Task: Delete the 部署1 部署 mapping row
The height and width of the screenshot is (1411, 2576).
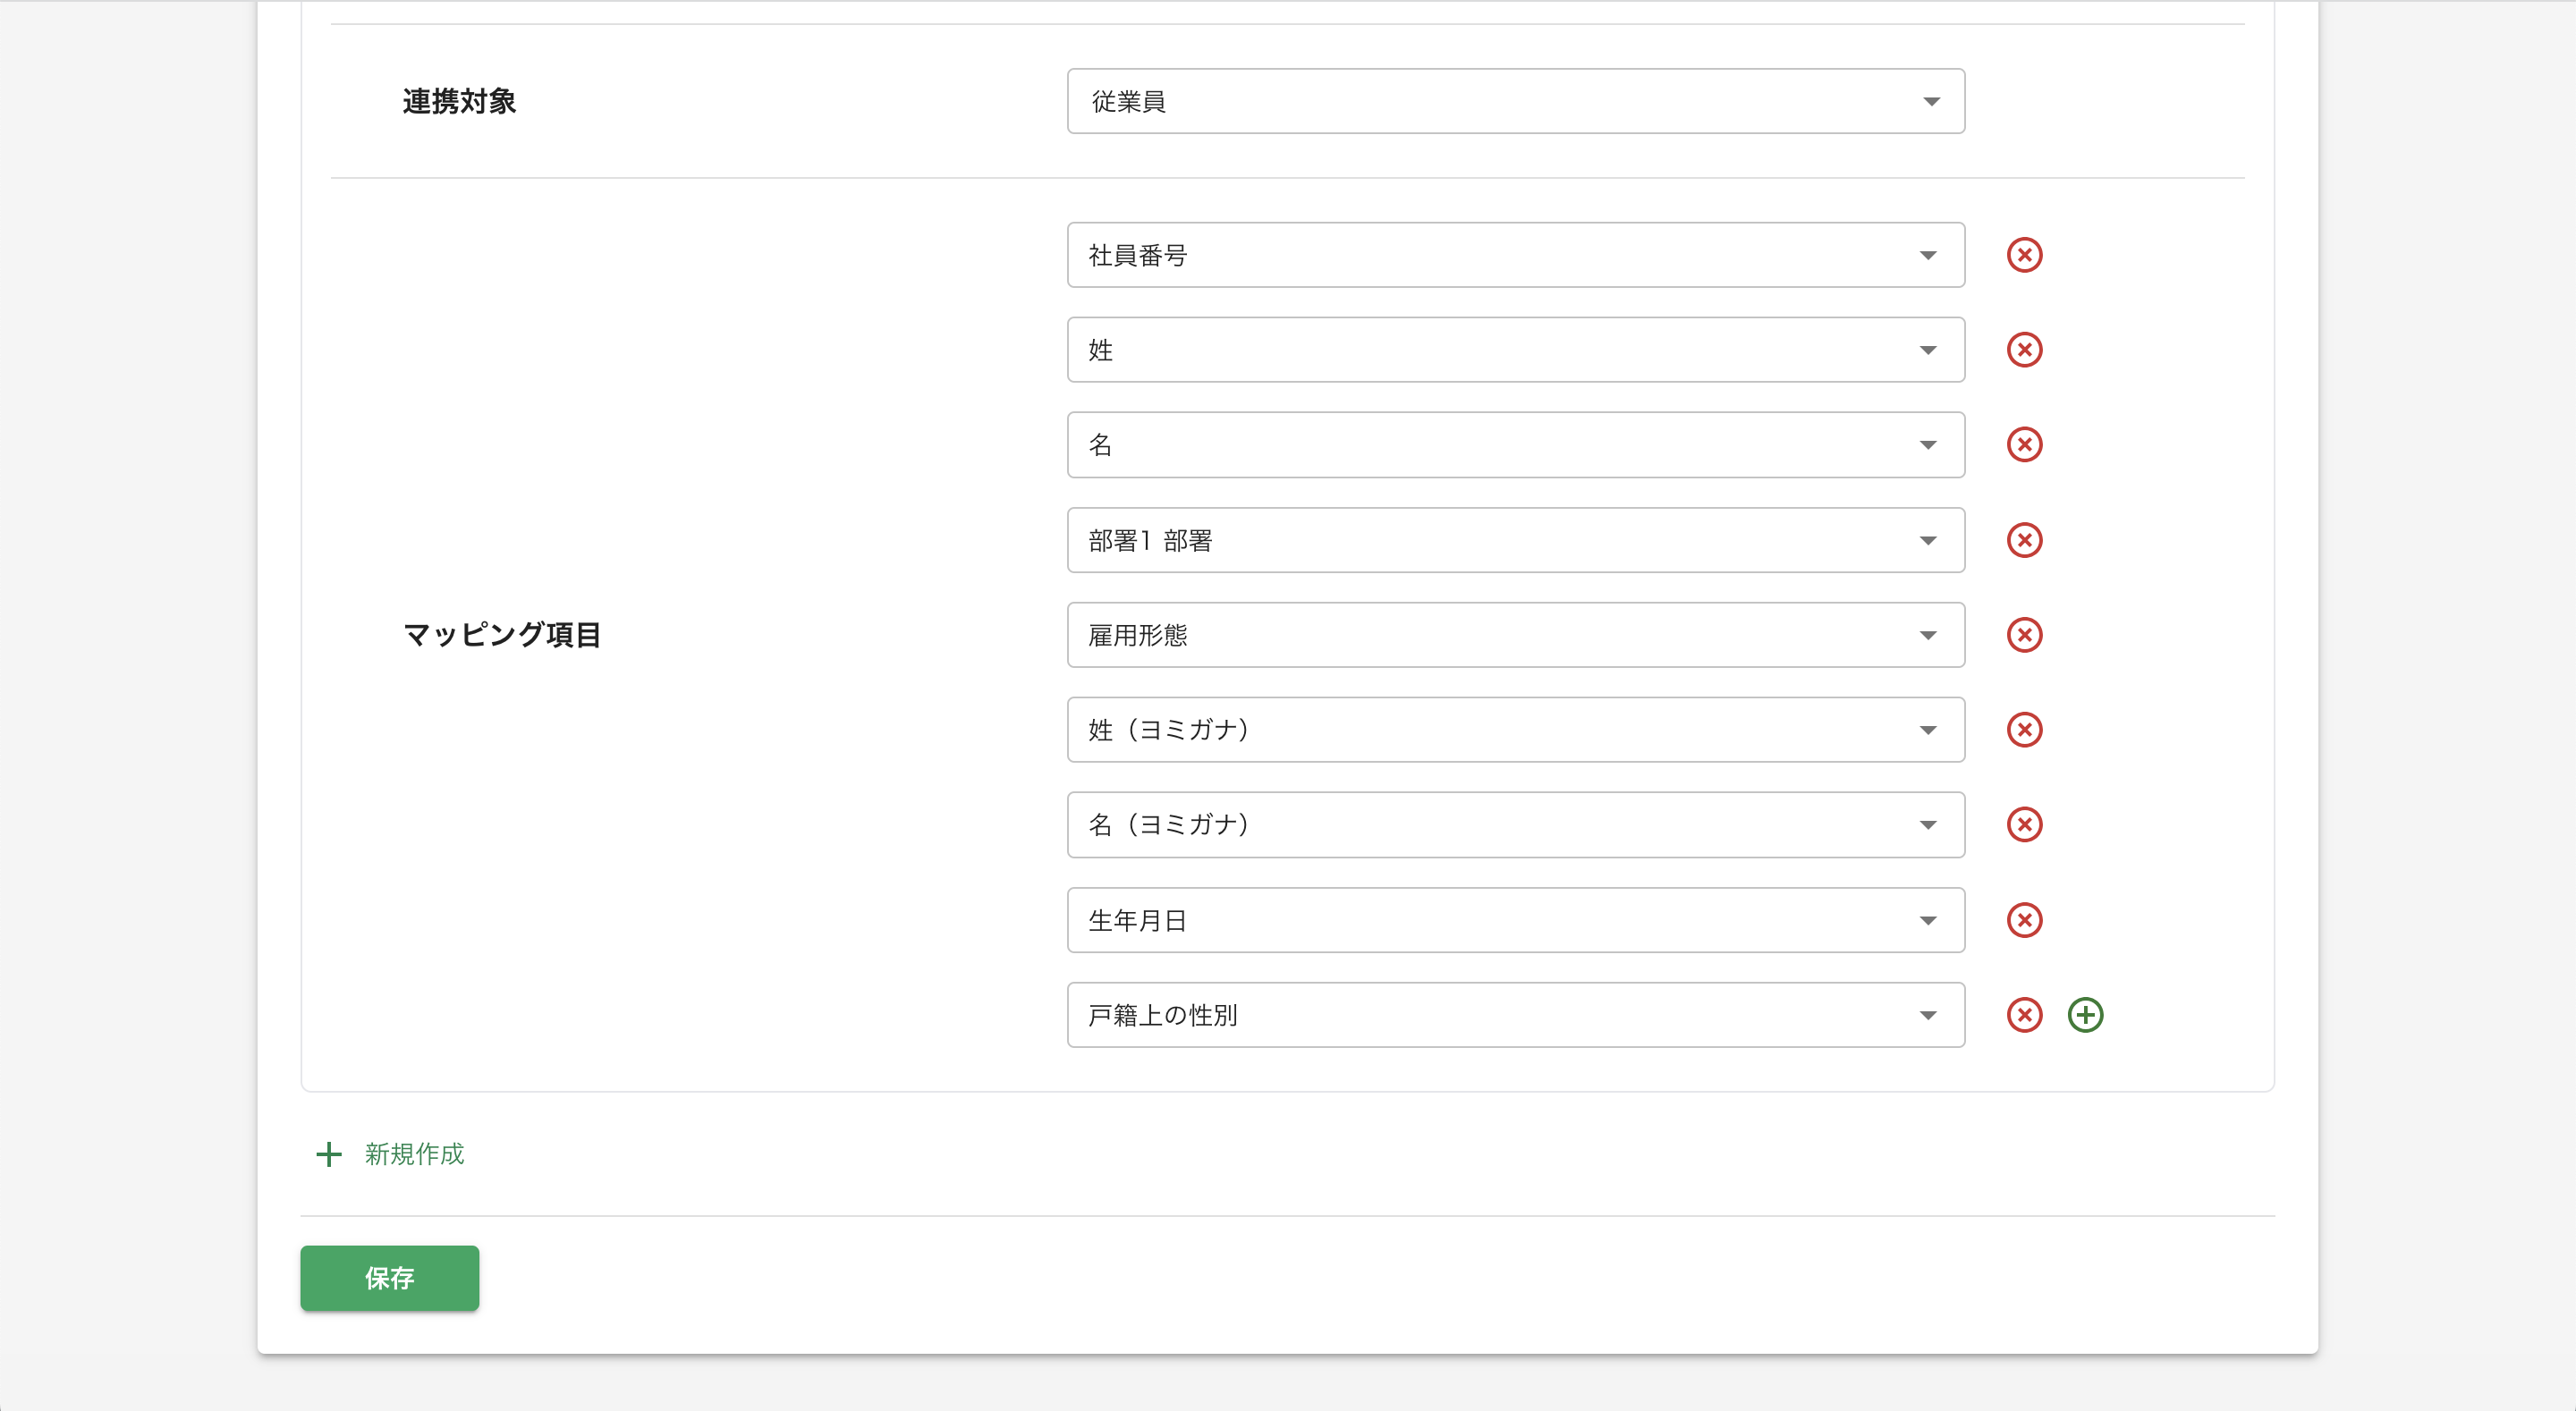Action: [2024, 540]
